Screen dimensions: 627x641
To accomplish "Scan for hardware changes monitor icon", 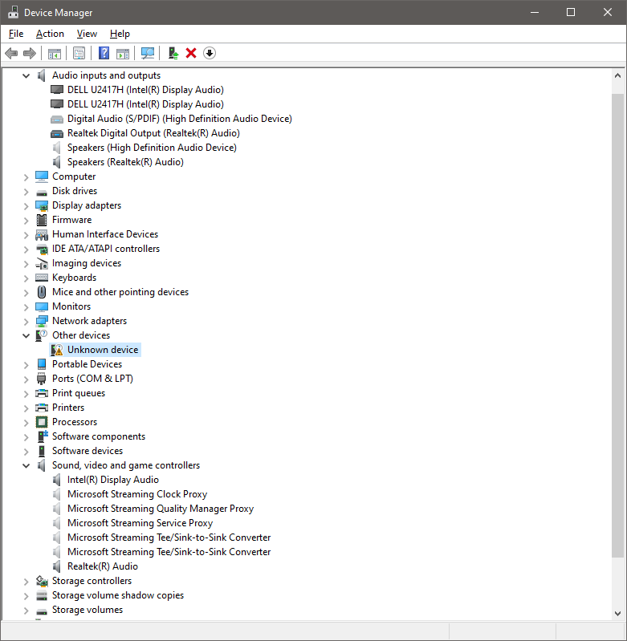I will point(148,53).
